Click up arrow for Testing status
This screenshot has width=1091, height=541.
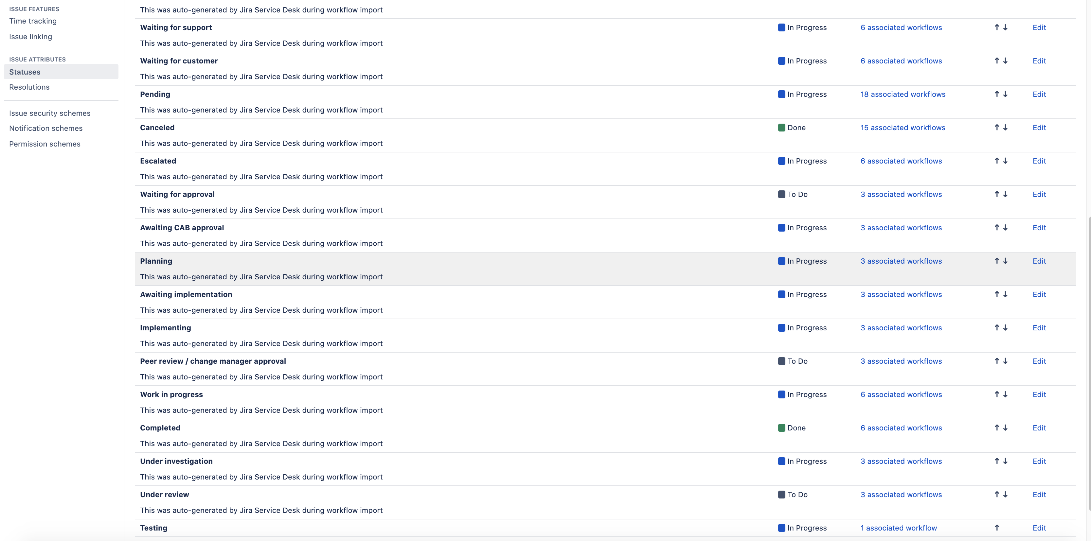pos(996,528)
